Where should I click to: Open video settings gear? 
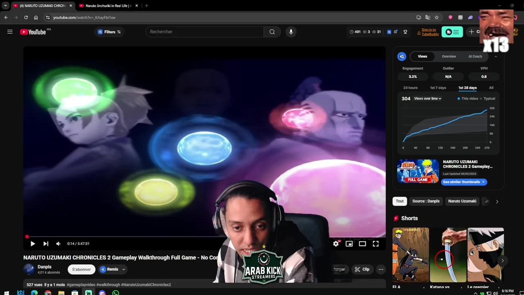[x=336, y=243]
